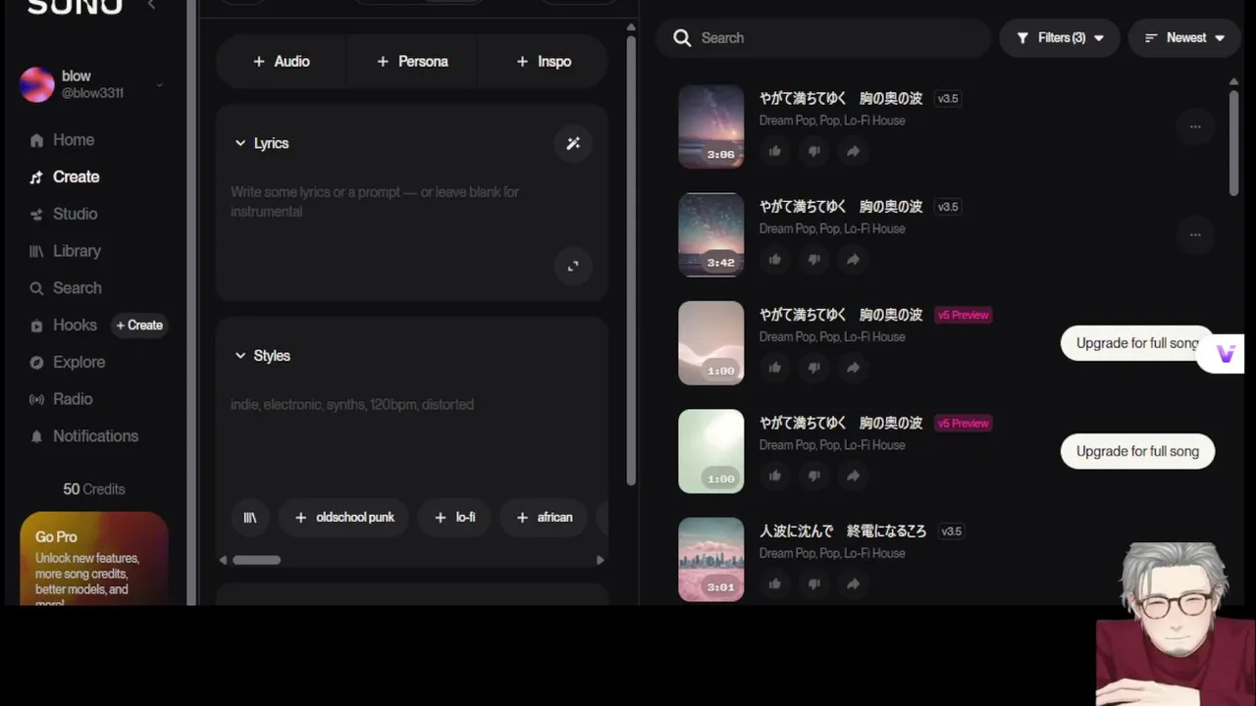Image resolution: width=1256 pixels, height=706 pixels.
Task: Click Upgrade for full song on second preview
Action: (1137, 451)
